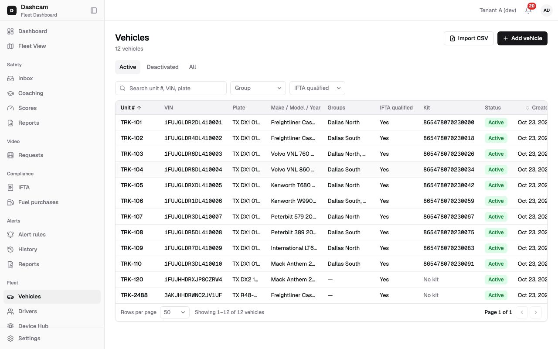Click the Kenworth T680 cell

coord(293,185)
